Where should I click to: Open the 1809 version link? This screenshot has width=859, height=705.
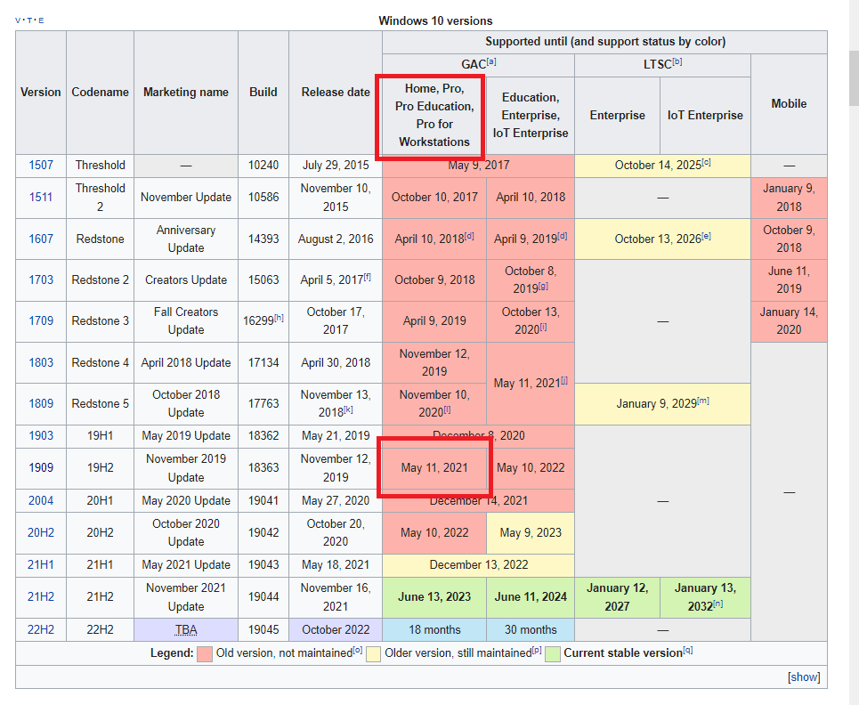pos(41,404)
